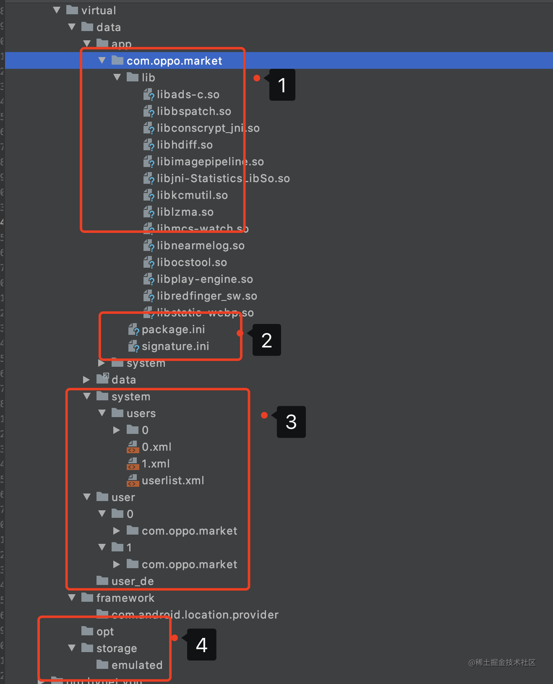Click the package.ini file icon
Image resolution: width=553 pixels, height=684 pixels.
pyautogui.click(x=134, y=330)
